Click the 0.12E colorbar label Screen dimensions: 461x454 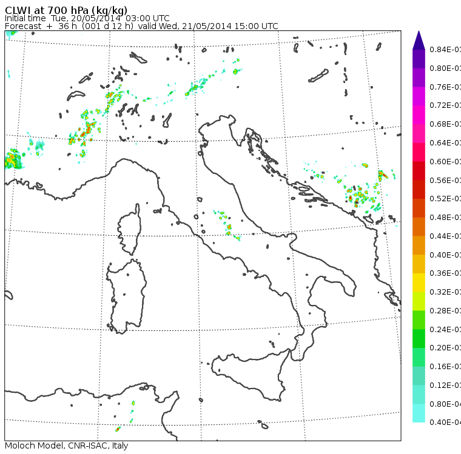pos(445,386)
